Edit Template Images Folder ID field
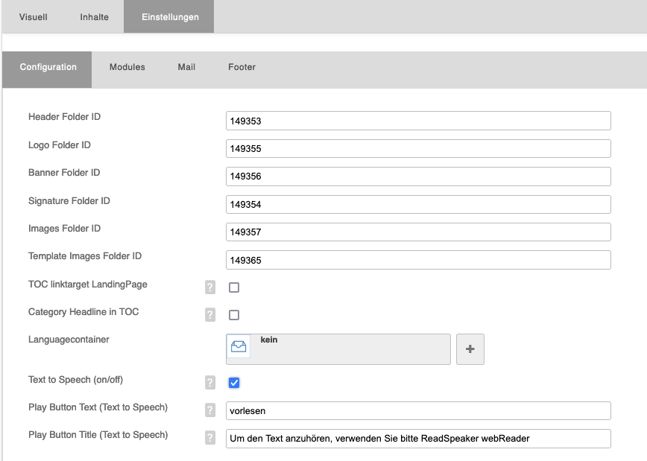 click(x=418, y=260)
